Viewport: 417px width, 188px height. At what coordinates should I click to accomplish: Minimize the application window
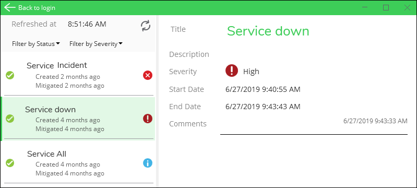click(x=365, y=7)
